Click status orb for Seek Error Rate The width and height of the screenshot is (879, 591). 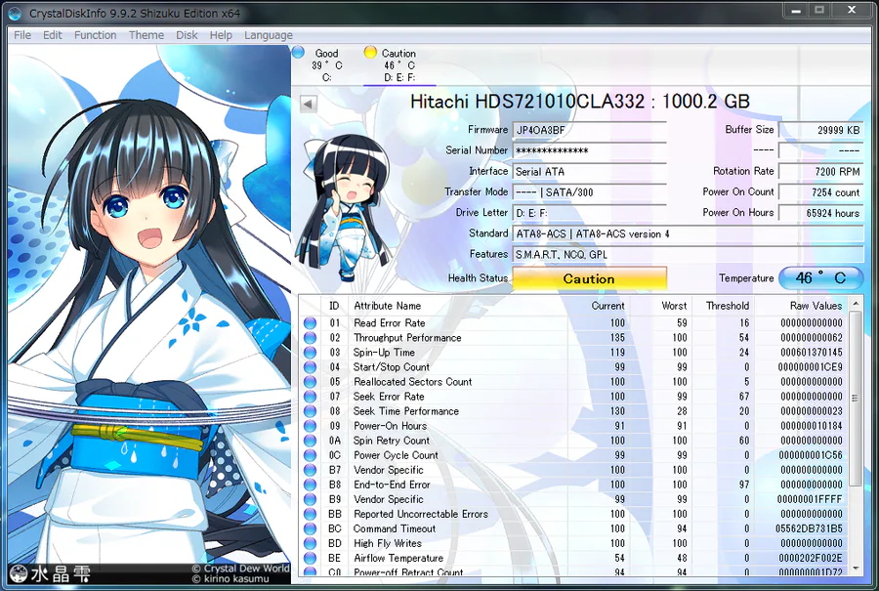(310, 397)
